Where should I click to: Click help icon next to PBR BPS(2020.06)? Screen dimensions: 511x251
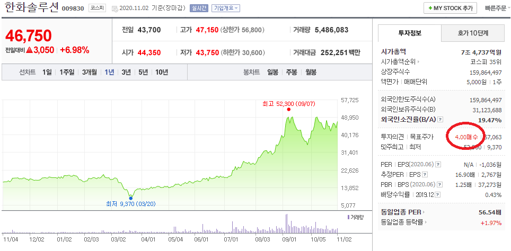pos(440,185)
